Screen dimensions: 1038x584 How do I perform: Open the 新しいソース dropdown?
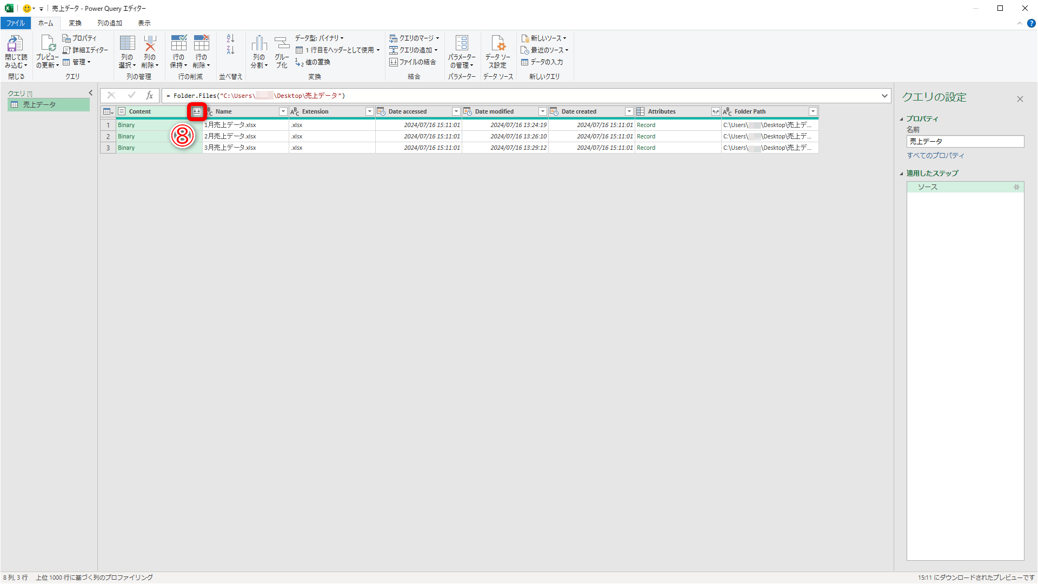[544, 38]
